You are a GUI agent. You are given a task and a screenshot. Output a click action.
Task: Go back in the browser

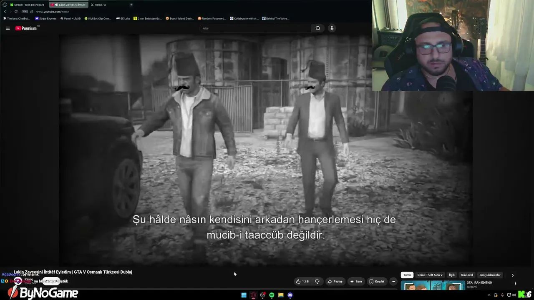(x=5, y=12)
